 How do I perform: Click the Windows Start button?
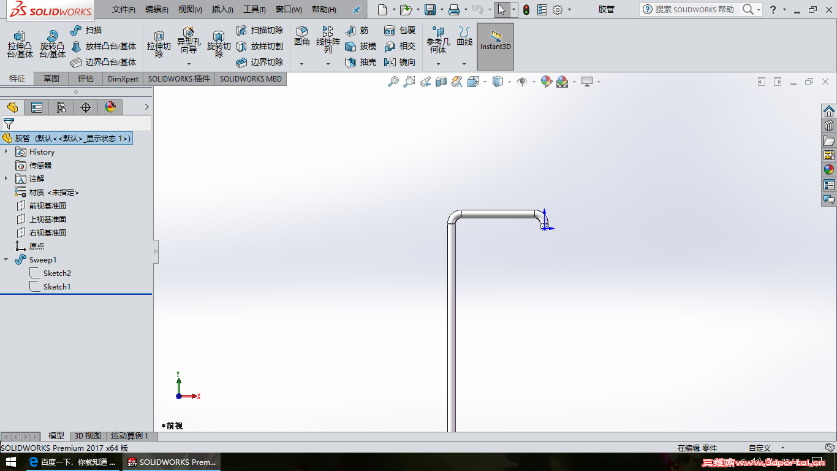coord(11,462)
